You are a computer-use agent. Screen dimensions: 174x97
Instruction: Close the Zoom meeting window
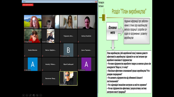coord(96,2)
